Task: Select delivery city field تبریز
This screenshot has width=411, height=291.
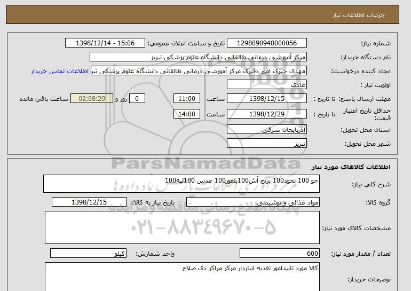Action: tap(266, 144)
